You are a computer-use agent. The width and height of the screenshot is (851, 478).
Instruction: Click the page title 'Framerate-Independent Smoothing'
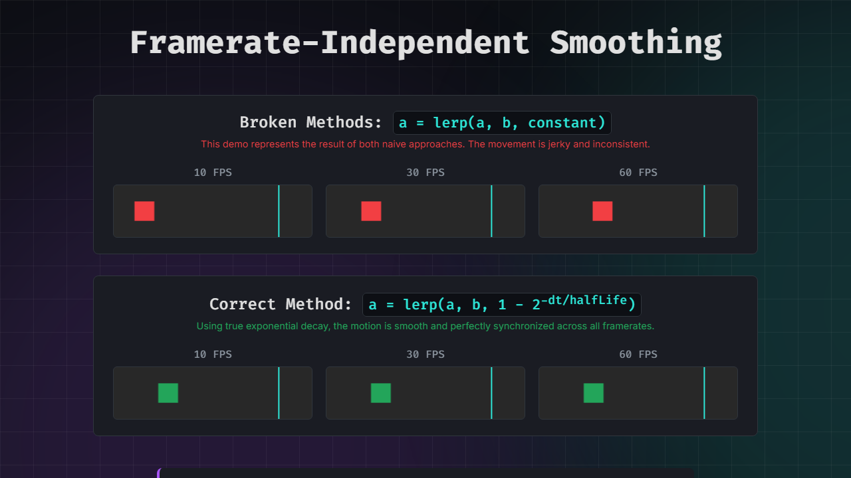point(425,42)
